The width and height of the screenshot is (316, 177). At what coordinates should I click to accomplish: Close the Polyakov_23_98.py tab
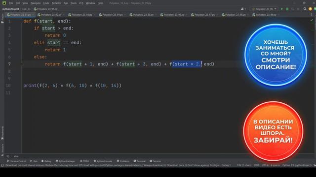248,15
